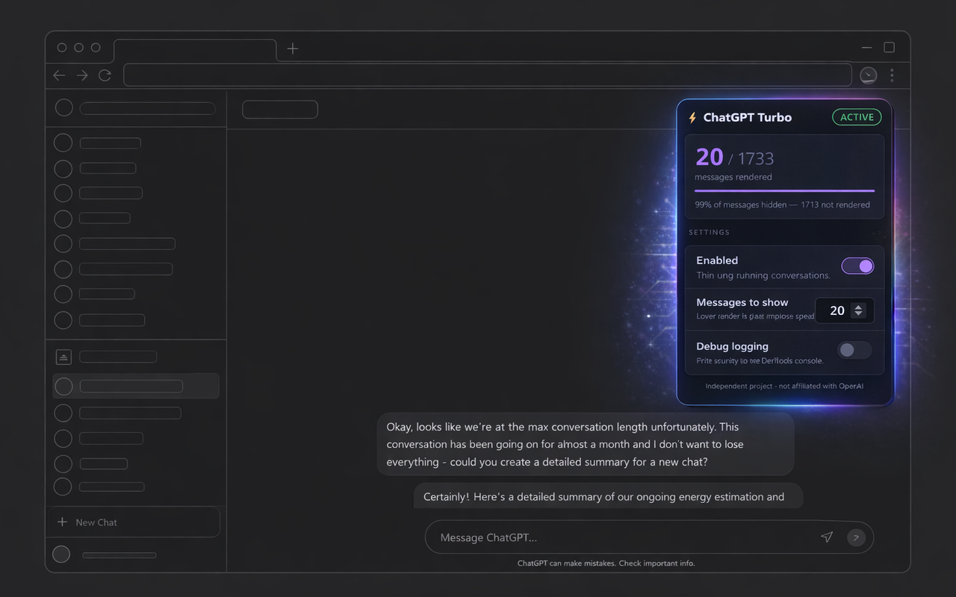Screen dimensions: 956x597
Task: Select the highlighted conversation in sidebar
Action: click(x=135, y=386)
